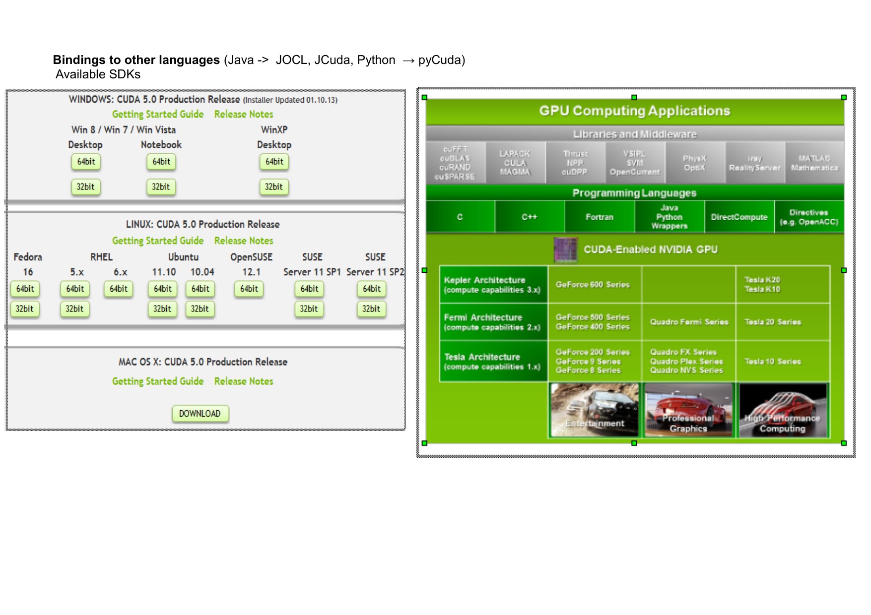Click the top-center selection handle of the image

[634, 98]
